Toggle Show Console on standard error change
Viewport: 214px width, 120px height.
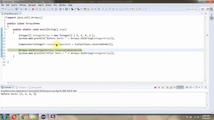pyautogui.click(x=182, y=87)
